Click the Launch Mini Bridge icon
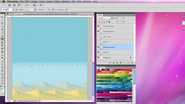The image size is (185, 104). tap(14, 5)
